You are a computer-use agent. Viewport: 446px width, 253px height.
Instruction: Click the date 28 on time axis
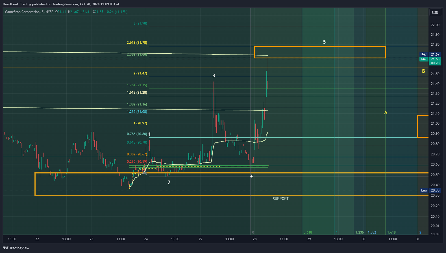pos(254,239)
